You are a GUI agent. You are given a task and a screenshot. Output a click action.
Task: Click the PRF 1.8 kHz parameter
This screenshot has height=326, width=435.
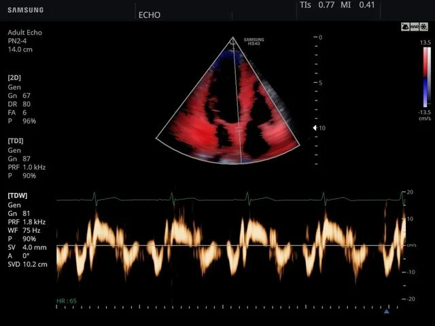click(x=27, y=222)
